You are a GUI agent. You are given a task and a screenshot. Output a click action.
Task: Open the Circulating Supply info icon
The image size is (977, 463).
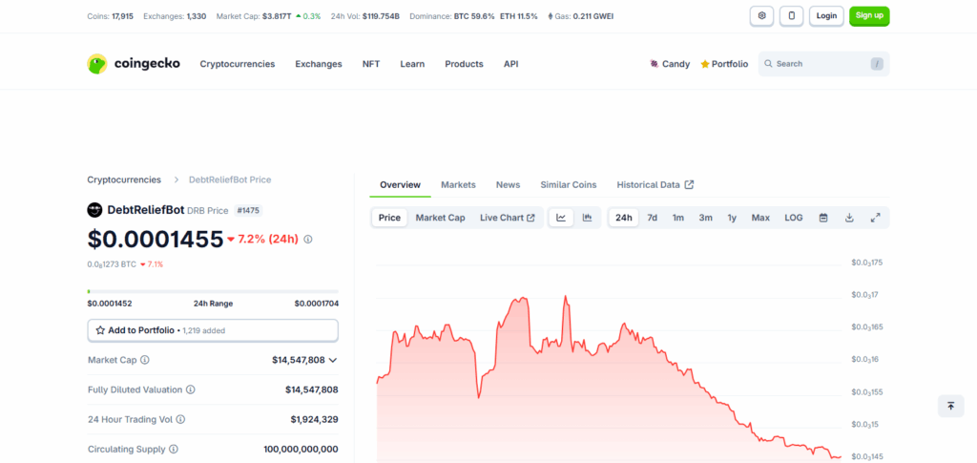coord(174,449)
